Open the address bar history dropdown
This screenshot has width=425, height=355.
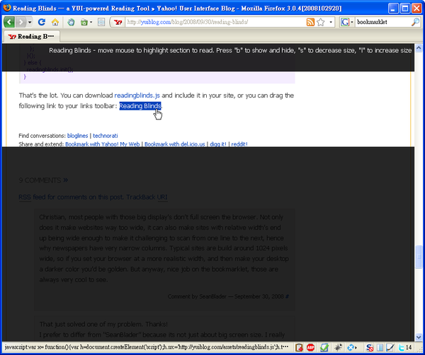[331, 22]
